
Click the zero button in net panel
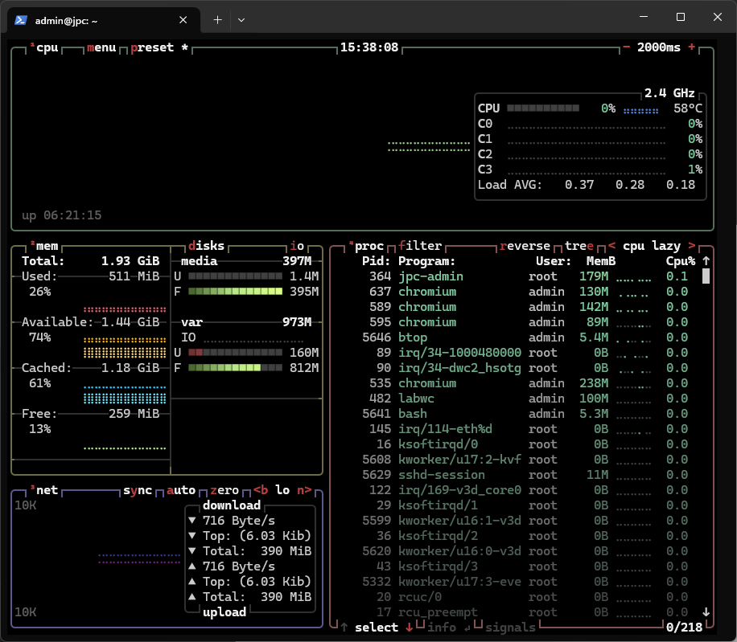(x=224, y=490)
